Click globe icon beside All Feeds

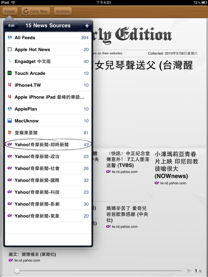pyautogui.click(x=10, y=37)
